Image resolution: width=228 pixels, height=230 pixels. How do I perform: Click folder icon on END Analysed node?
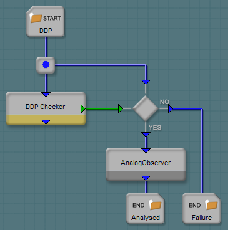click(156, 205)
